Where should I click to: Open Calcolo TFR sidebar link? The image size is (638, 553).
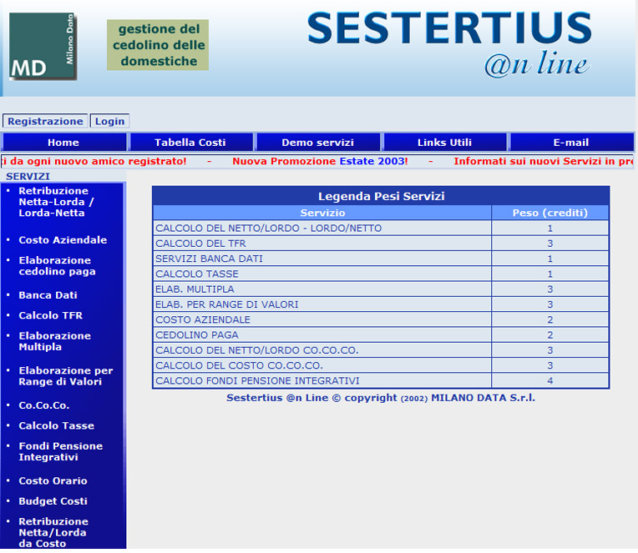(50, 316)
